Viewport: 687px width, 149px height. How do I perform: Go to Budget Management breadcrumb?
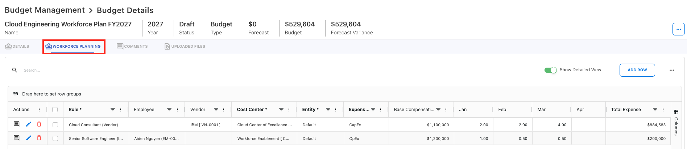(x=45, y=10)
